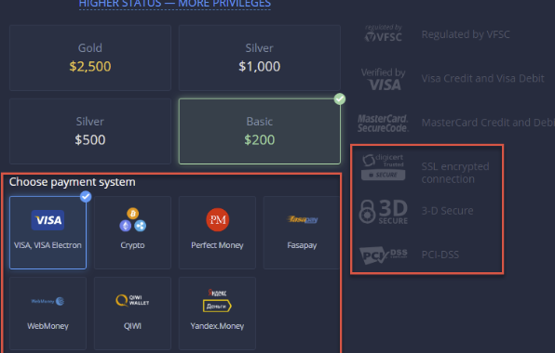The image size is (555, 353).
Task: Pick the Yandex.Money logo icon
Action: (217, 300)
